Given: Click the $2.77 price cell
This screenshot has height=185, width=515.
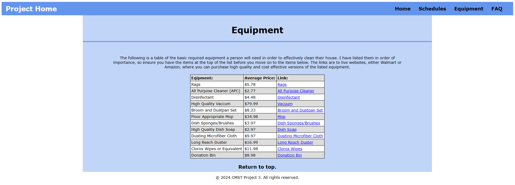Looking at the screenshot, I should tap(260, 91).
